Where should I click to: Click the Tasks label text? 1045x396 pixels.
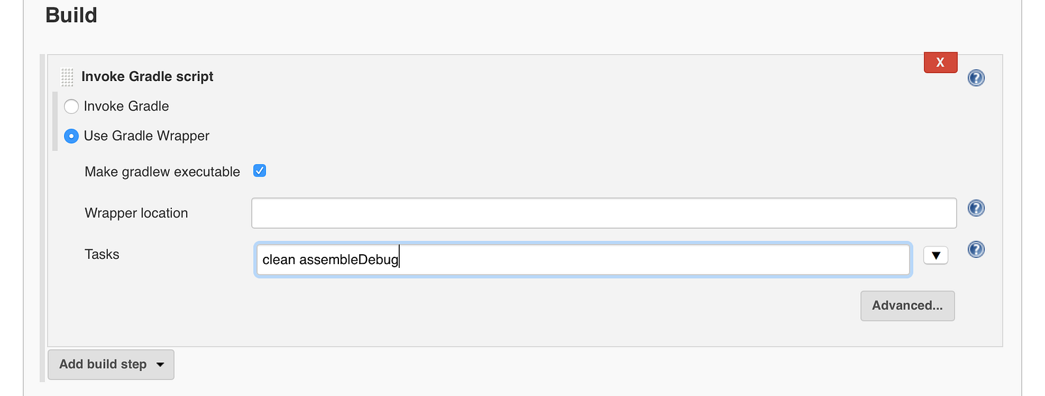pyautogui.click(x=102, y=254)
